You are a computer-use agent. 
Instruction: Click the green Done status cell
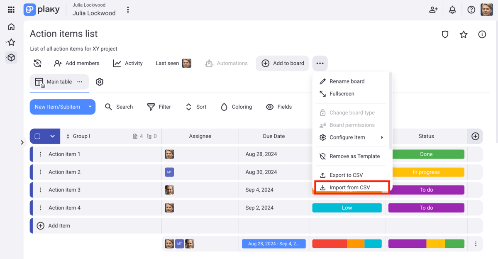[x=426, y=154]
